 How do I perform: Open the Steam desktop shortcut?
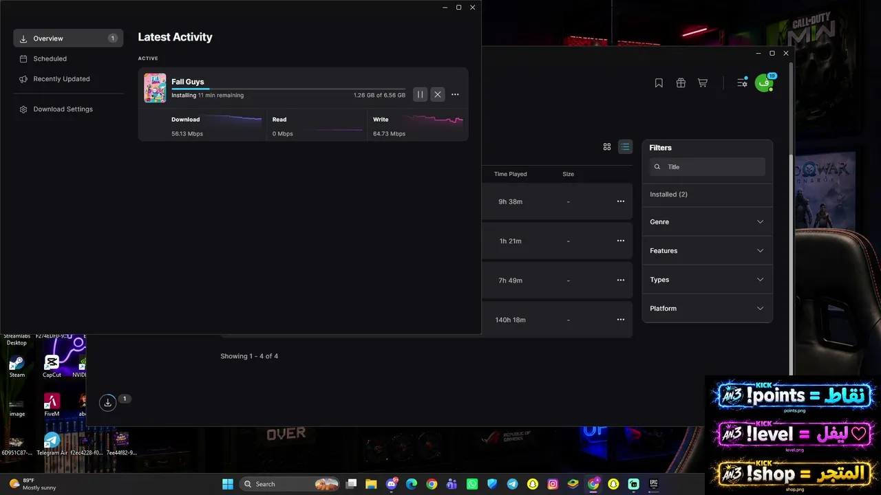[17, 366]
